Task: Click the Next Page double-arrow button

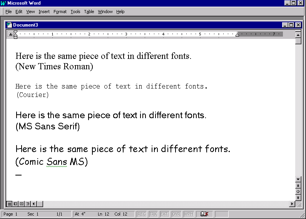Action: tap(298, 197)
